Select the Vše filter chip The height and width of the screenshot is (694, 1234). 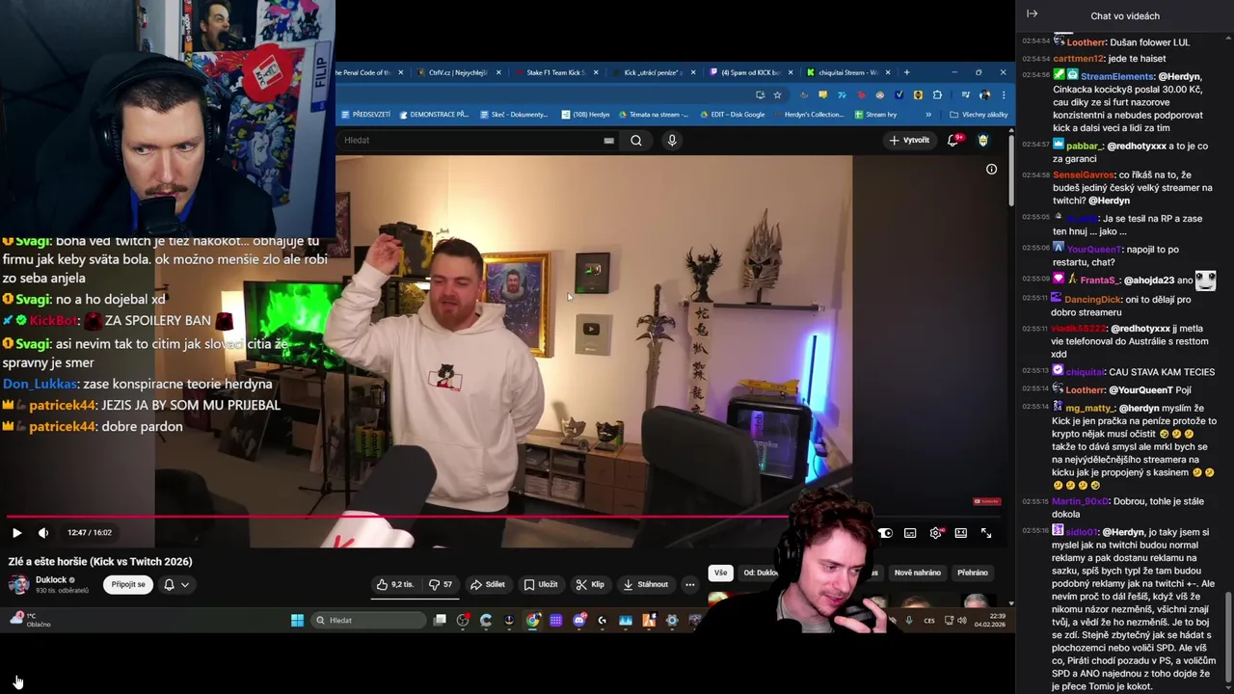coord(720,573)
